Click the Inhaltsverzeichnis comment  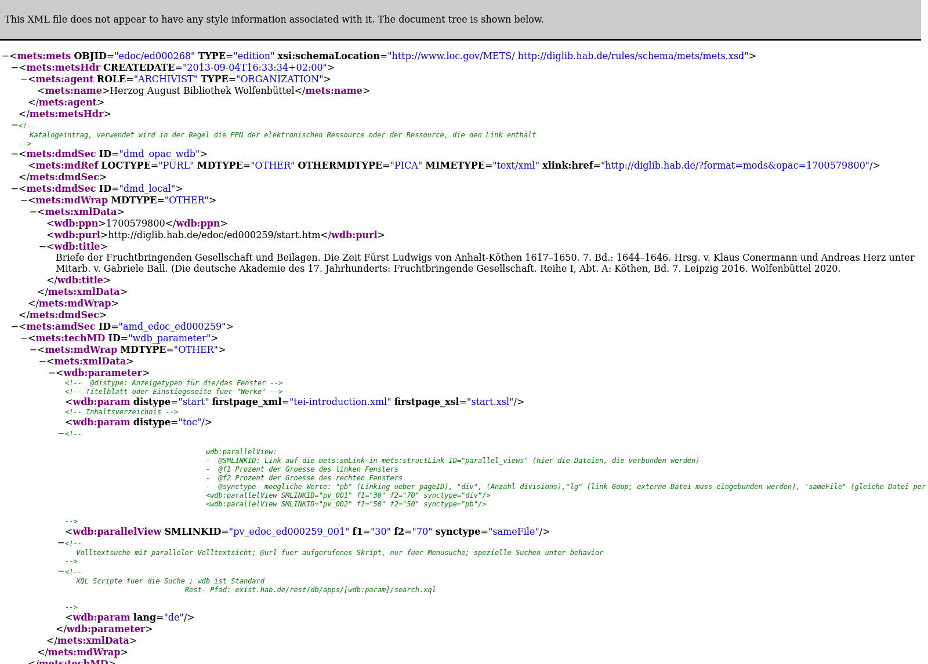pyautogui.click(x=122, y=413)
